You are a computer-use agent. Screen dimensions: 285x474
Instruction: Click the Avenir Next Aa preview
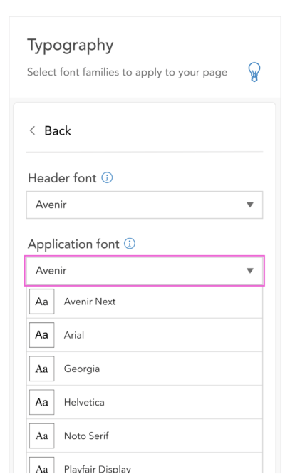42,302
